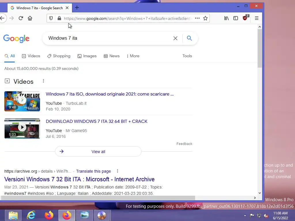Click the TurboLab.it video thumbnail
Viewport: 295px width, 221px height.
pyautogui.click(x=22, y=101)
